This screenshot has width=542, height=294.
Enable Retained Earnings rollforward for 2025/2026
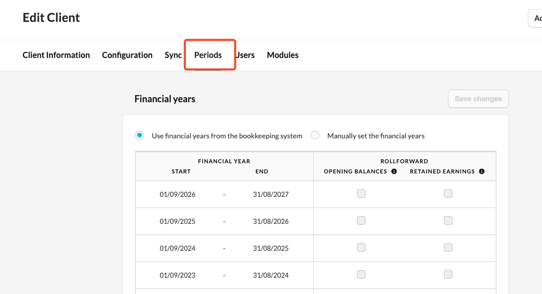point(448,220)
